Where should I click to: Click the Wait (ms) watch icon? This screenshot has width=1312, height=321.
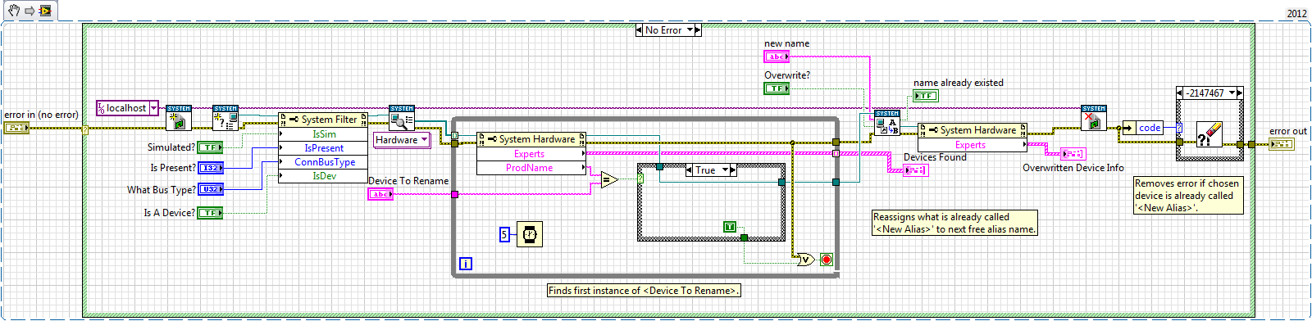point(530,234)
